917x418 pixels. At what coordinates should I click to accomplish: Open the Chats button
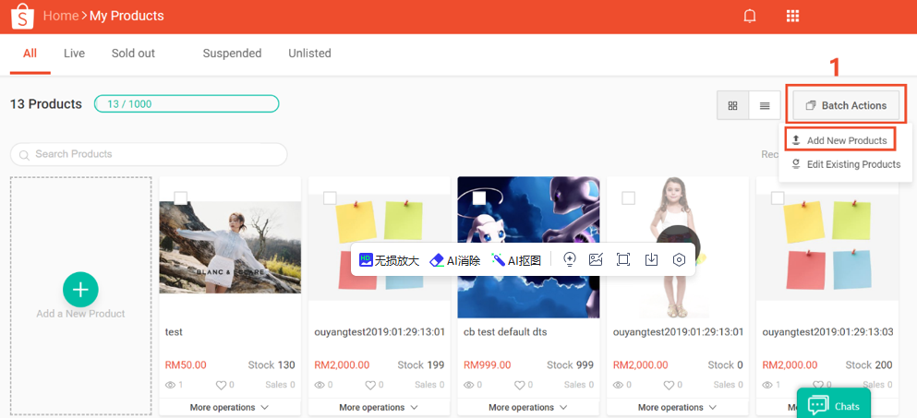point(834,405)
